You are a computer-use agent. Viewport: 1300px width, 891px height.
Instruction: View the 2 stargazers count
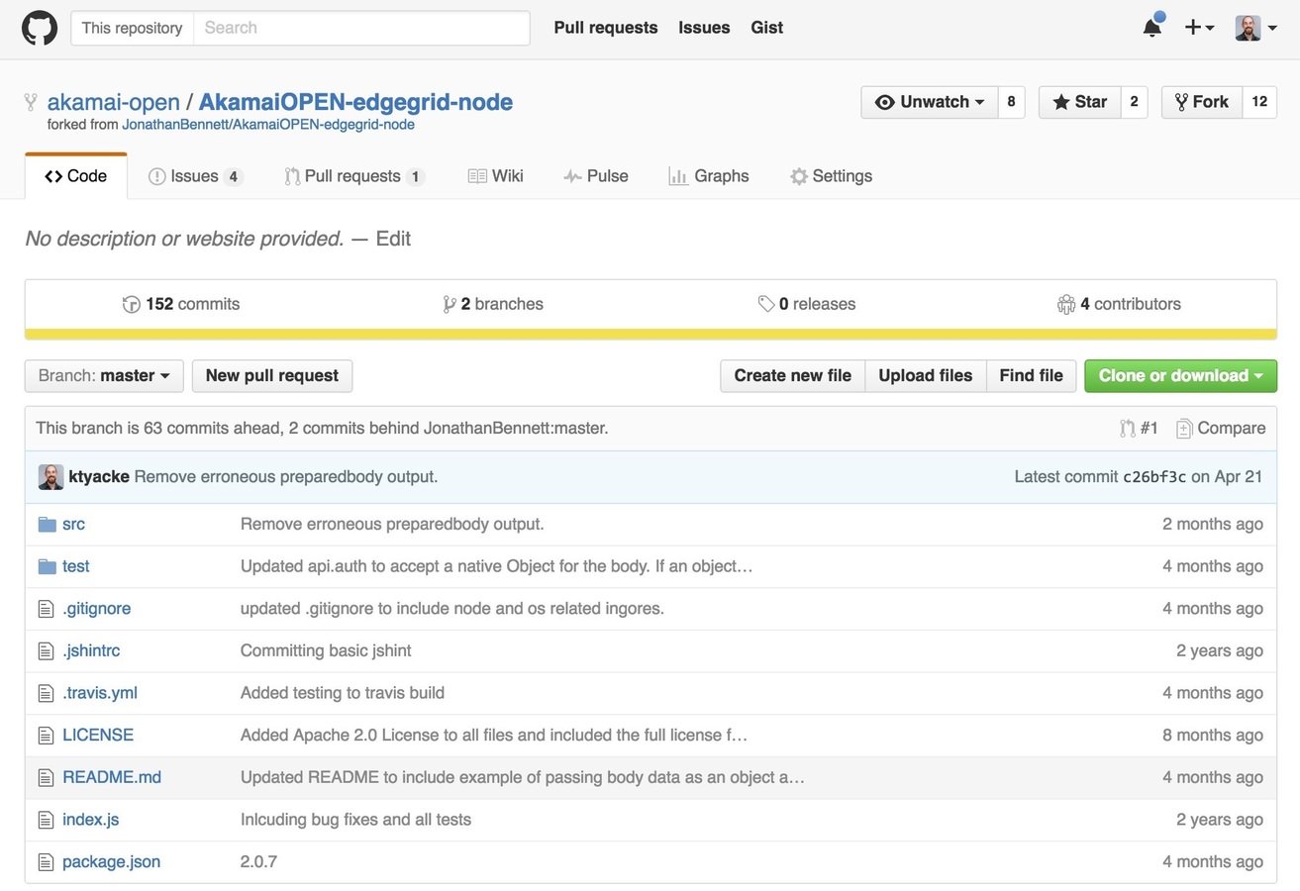1134,102
